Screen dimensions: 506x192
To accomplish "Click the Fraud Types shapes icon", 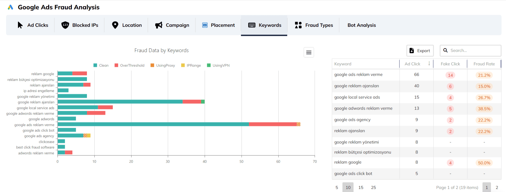I will pyautogui.click(x=298, y=25).
